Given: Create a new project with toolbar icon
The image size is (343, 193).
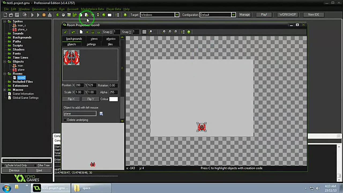Looking at the screenshot, I should pos(5,15).
